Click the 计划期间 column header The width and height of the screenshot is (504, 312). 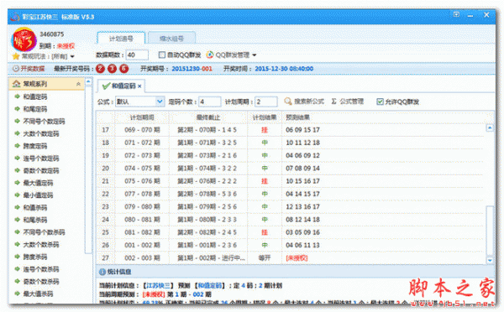point(142,117)
